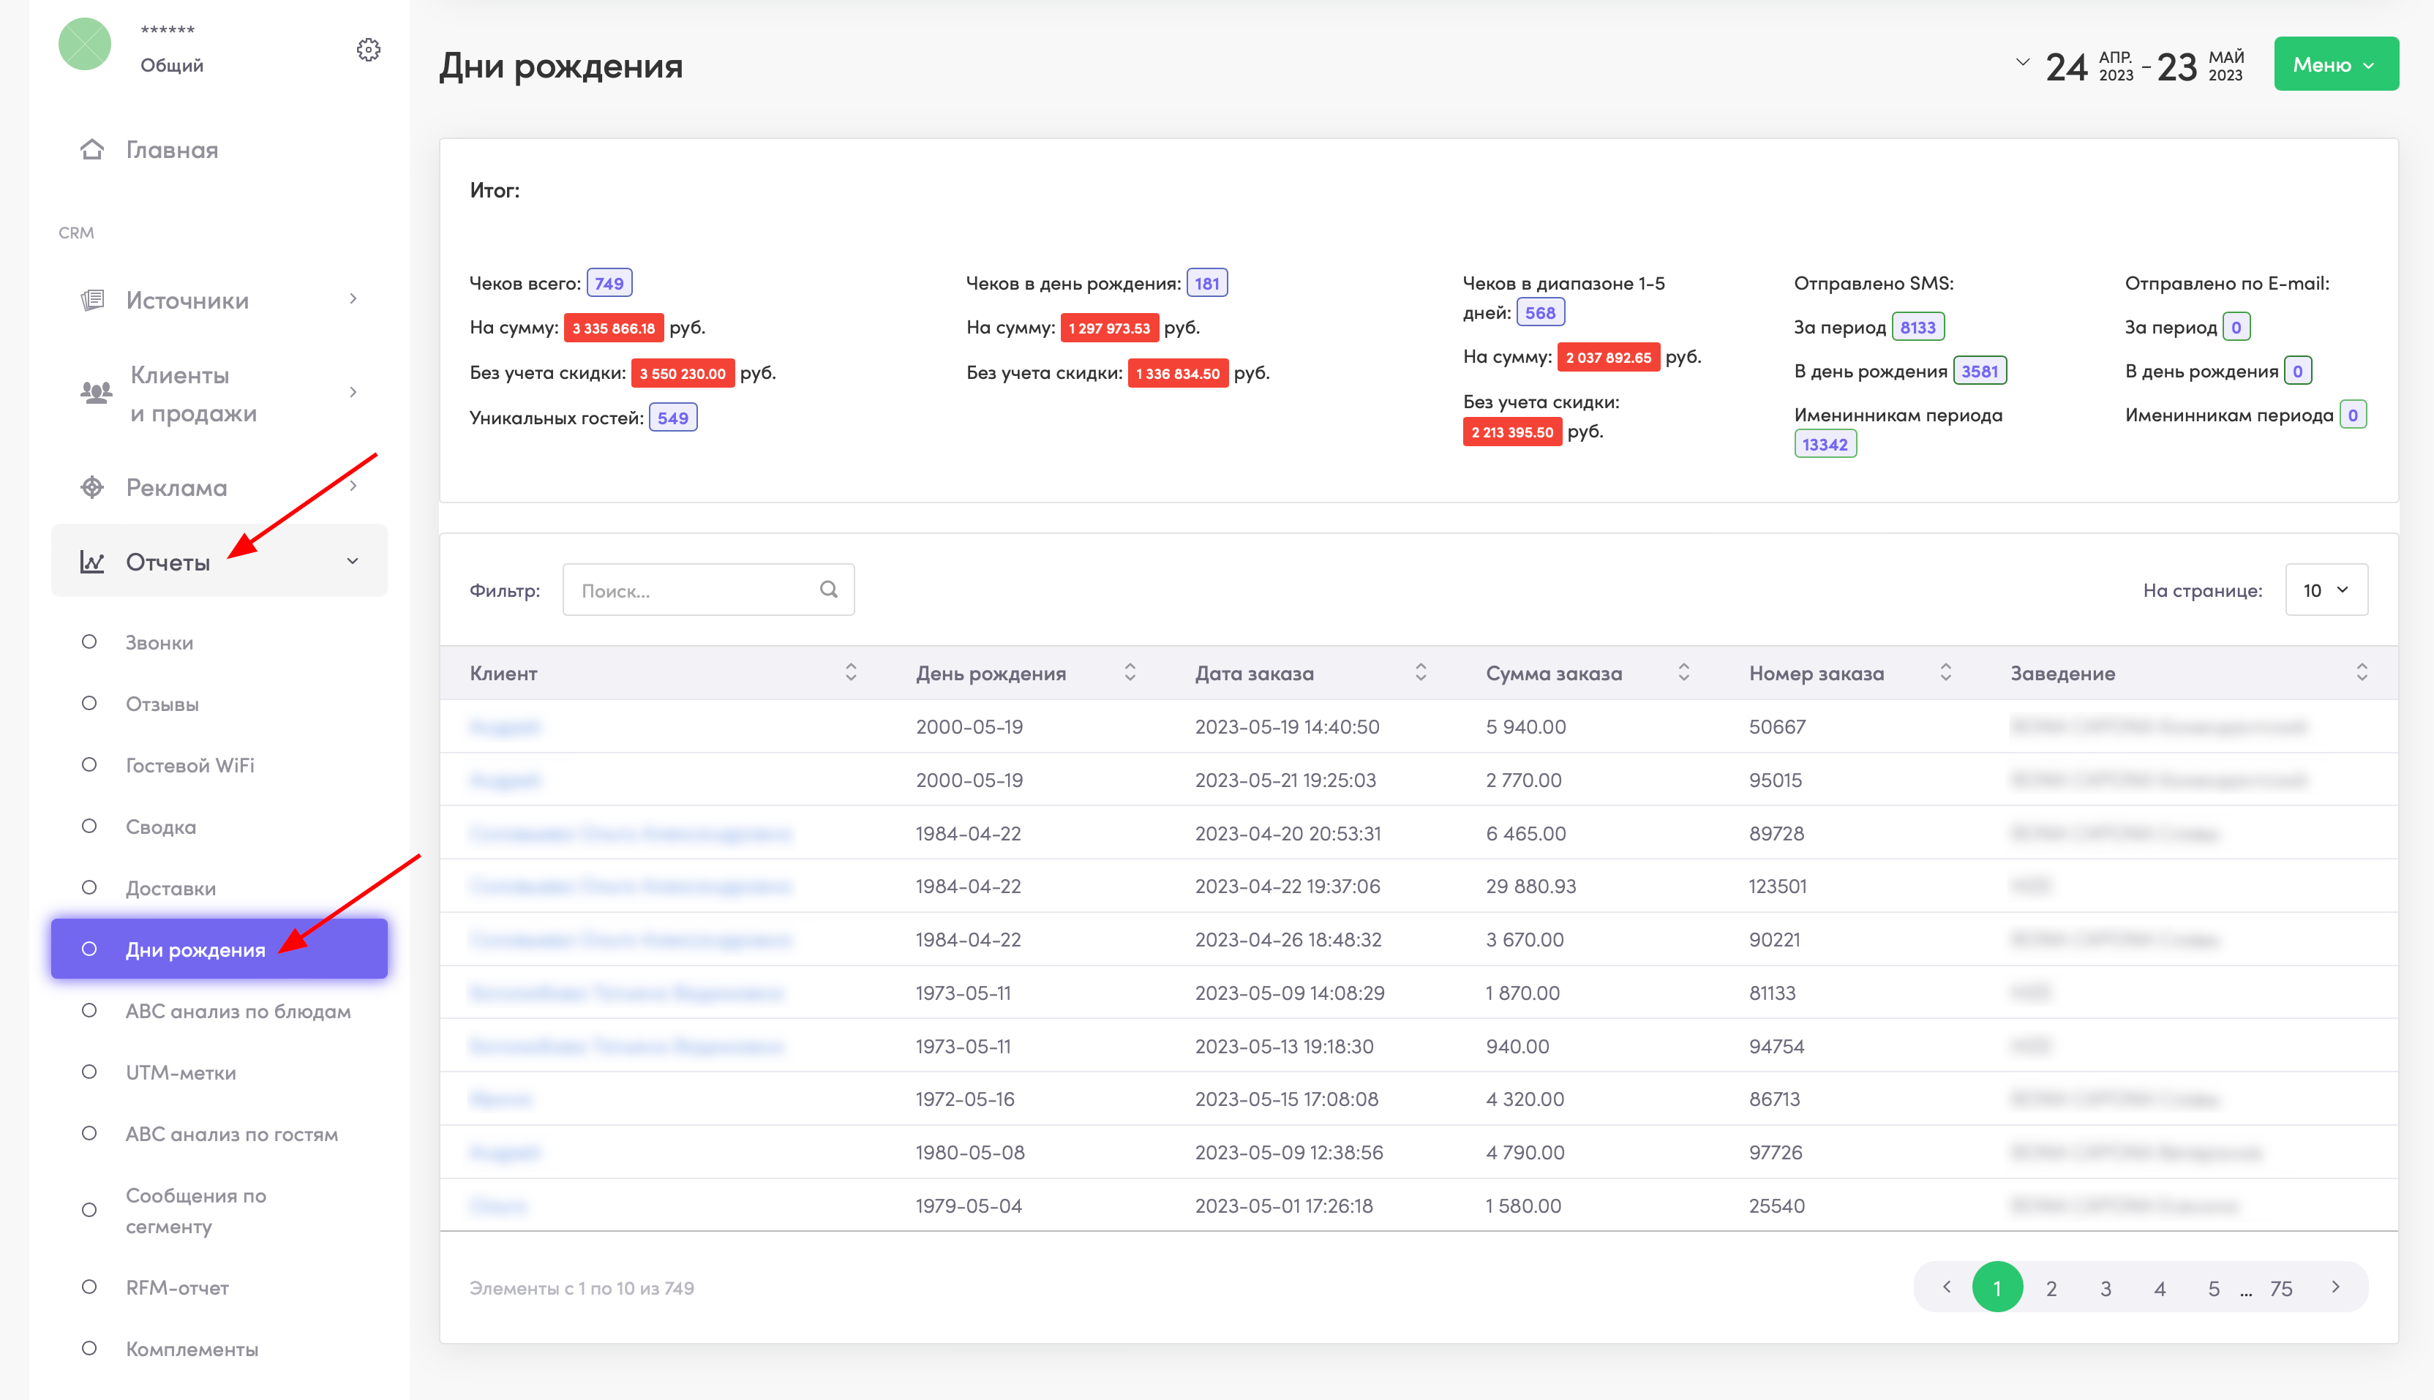Open the date range dropdown arrow
Viewport: 2434px width, 1400px height.
point(2022,62)
